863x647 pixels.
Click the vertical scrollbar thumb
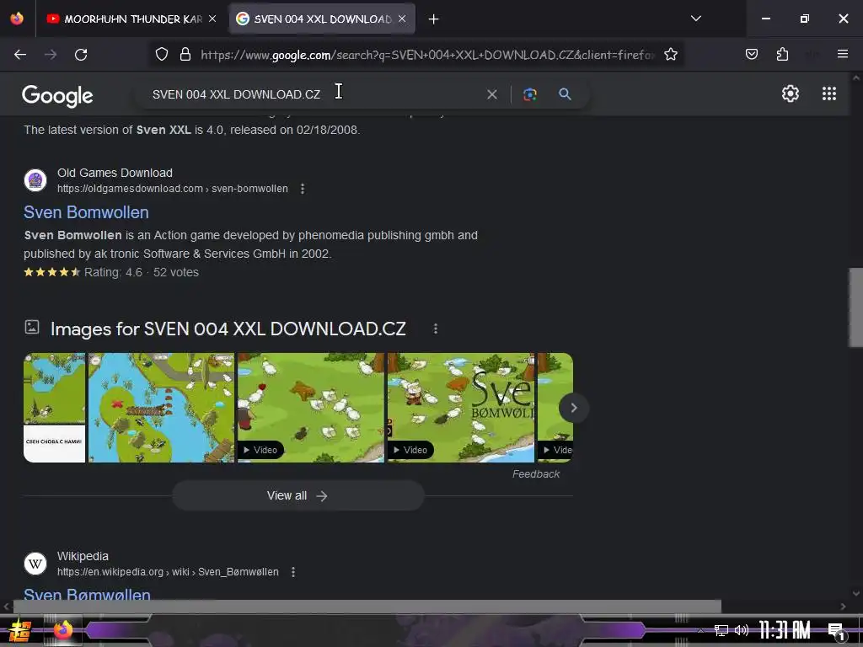click(x=855, y=308)
